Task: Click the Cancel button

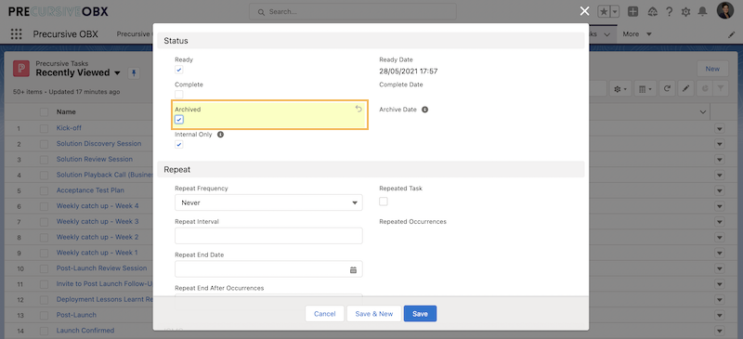Action: [x=324, y=314]
